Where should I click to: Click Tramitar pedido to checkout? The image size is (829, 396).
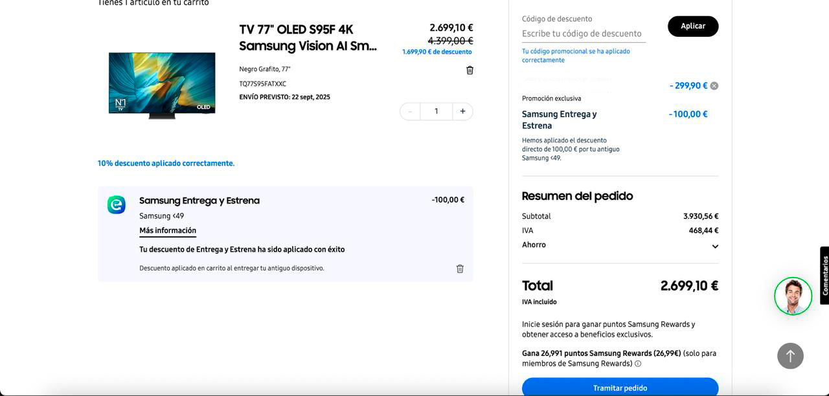(620, 387)
